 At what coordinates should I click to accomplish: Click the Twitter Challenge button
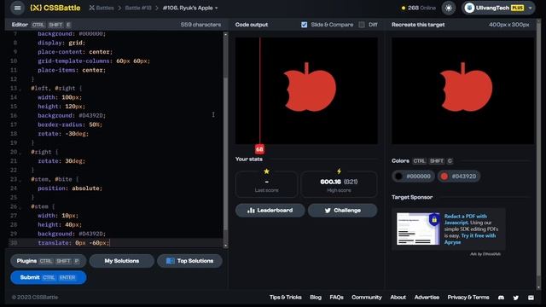pos(342,211)
